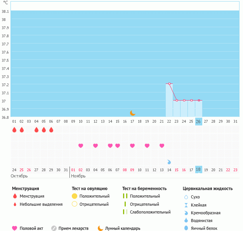Select the orange moon icon on day 17

click(132, 113)
